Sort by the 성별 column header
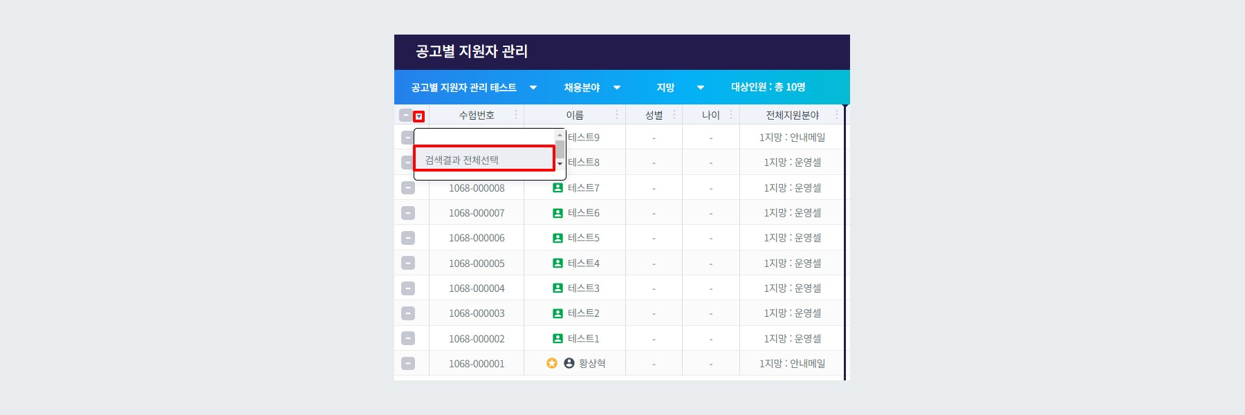Viewport: 1245px width, 415px height. click(654, 115)
